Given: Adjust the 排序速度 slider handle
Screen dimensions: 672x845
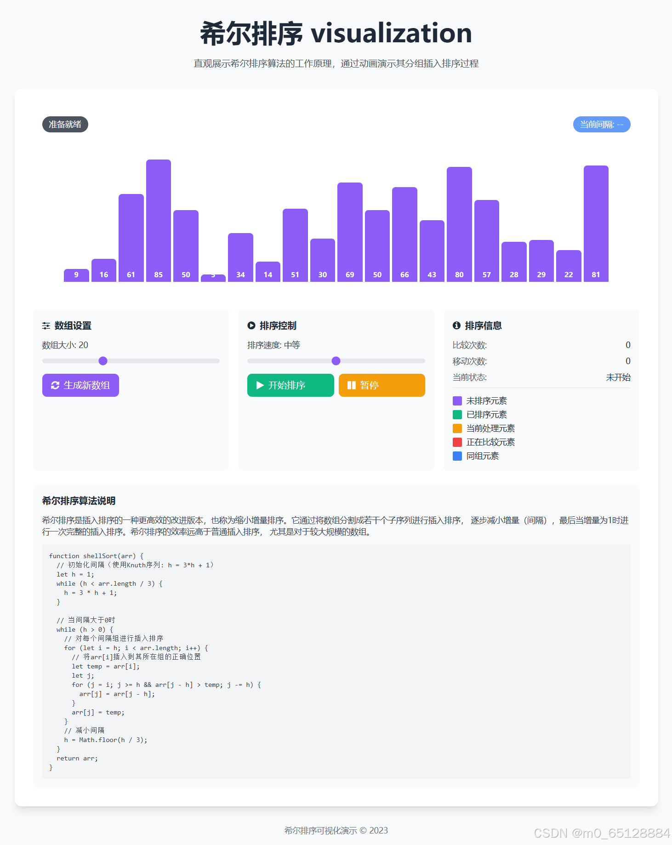Looking at the screenshot, I should (x=336, y=361).
